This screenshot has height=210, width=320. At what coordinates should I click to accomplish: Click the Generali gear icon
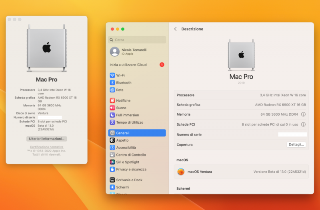pyautogui.click(x=112, y=133)
